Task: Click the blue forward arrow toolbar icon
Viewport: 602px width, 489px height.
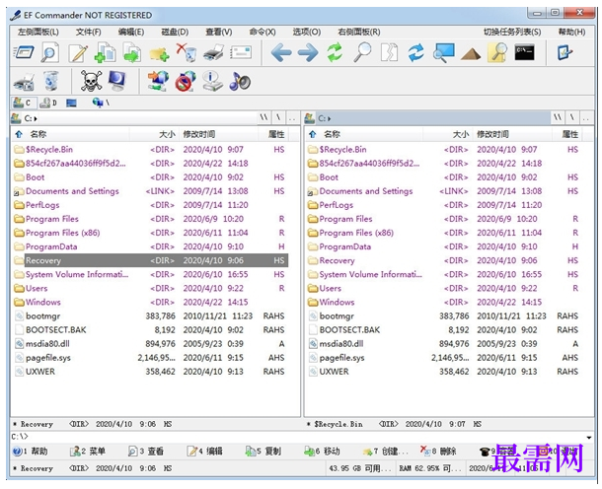Action: tap(308, 52)
